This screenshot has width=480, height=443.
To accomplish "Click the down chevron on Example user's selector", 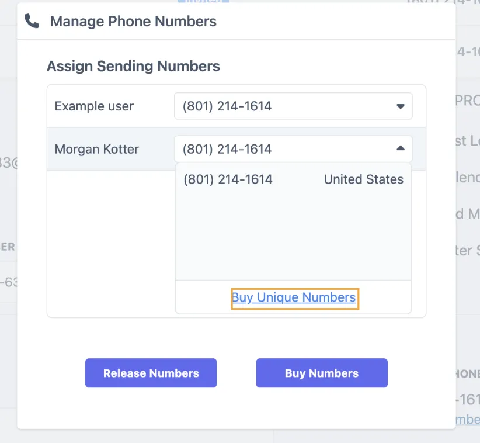I will 401,106.
